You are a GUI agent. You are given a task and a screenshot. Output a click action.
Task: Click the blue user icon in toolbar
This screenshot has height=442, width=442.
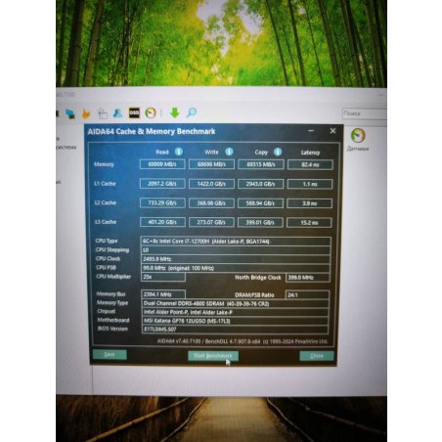[x=117, y=112]
